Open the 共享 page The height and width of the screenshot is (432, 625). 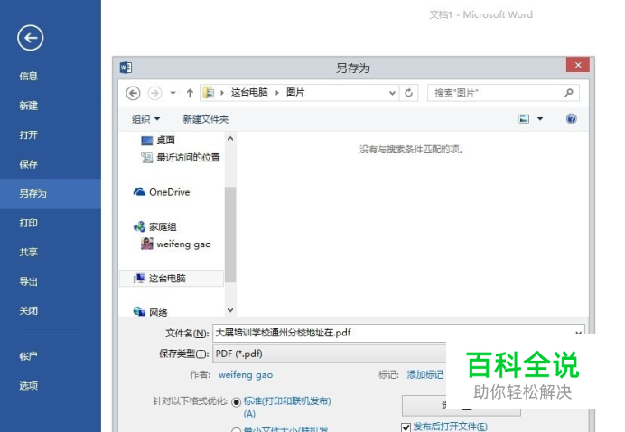point(28,252)
